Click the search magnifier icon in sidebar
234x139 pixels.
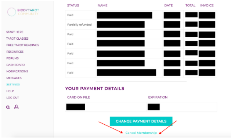pos(8,107)
